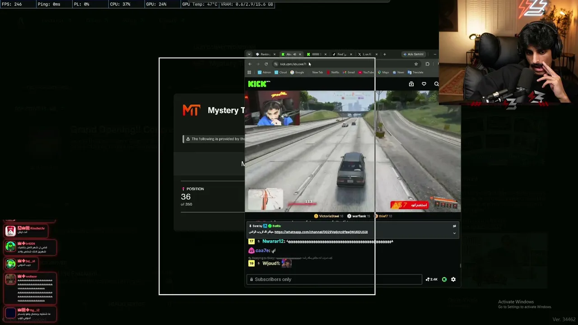Click the browser forward arrow

click(258, 64)
